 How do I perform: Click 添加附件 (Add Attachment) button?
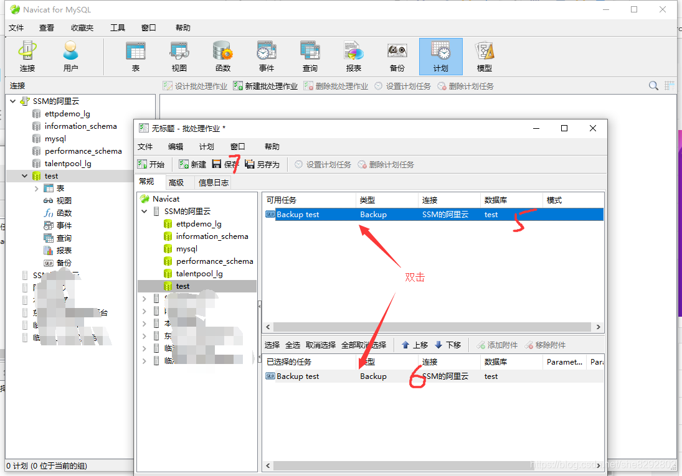tap(497, 345)
